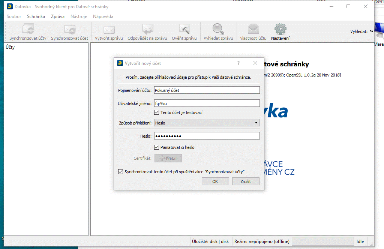Click the 'Režim: nepřipojeno (offline)' status text
384x249 pixels.
(x=262, y=241)
